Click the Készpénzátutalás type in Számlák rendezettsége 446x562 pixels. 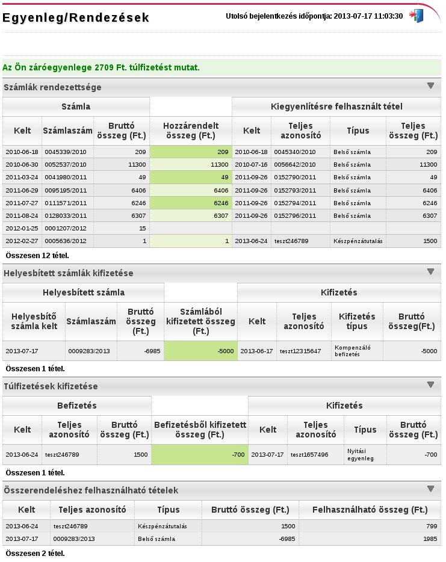coord(358,241)
